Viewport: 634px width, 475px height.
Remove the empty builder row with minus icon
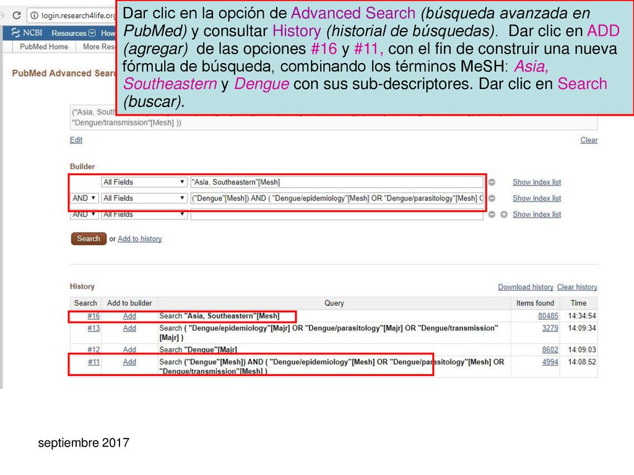tap(492, 215)
